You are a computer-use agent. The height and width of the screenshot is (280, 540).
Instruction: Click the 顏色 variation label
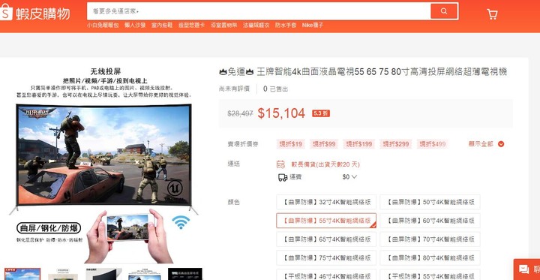click(233, 202)
